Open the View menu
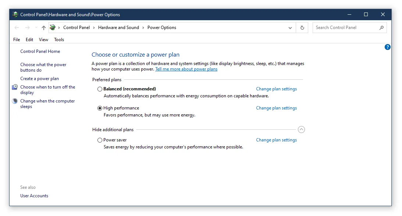The width and height of the screenshot is (402, 216). tap(44, 40)
